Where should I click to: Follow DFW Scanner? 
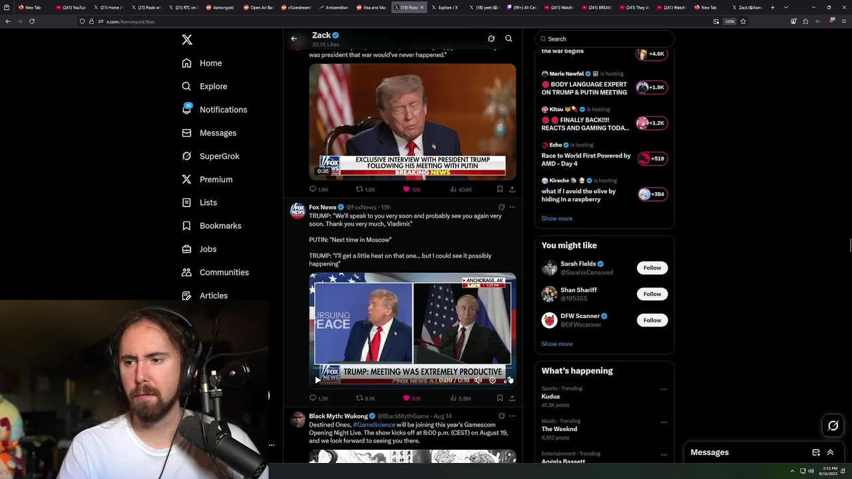tap(652, 321)
